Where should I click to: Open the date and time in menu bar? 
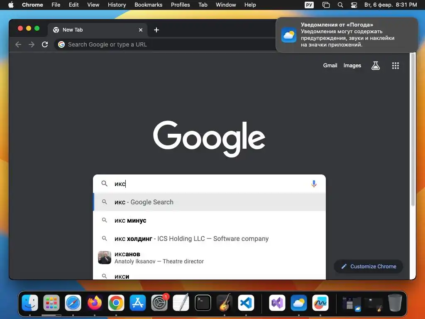pyautogui.click(x=390, y=5)
